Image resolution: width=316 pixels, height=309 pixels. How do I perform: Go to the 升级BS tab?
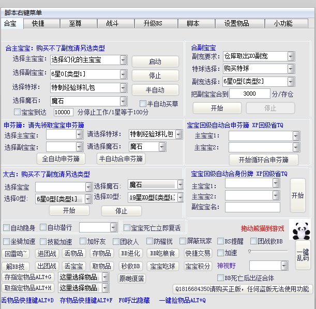(156, 24)
